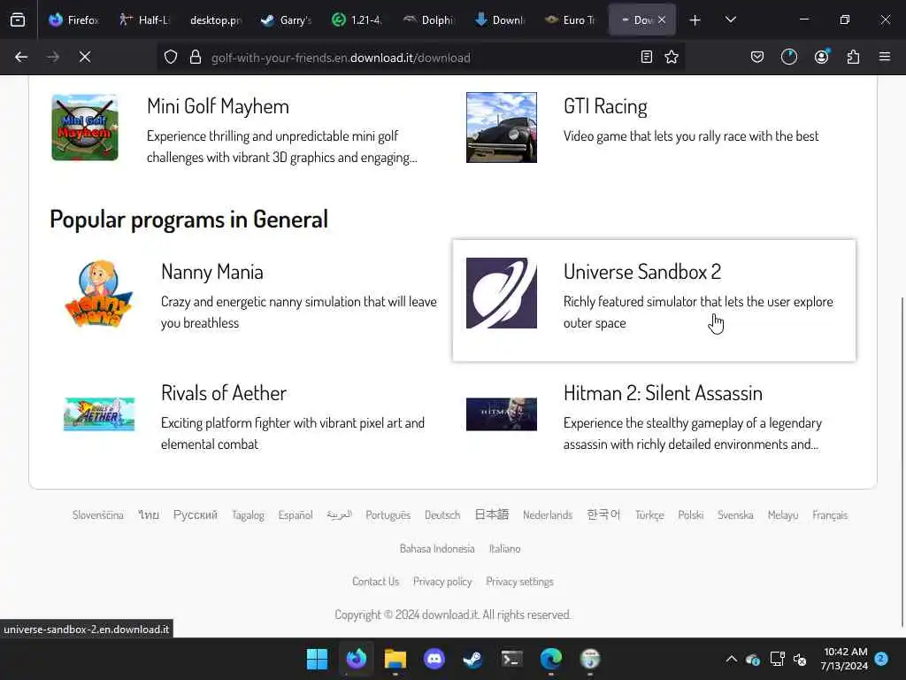Bookmark this page with star icon
Viewport: 906px width, 680px height.
pos(672,57)
